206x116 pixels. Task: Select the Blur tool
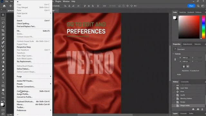point(3,66)
